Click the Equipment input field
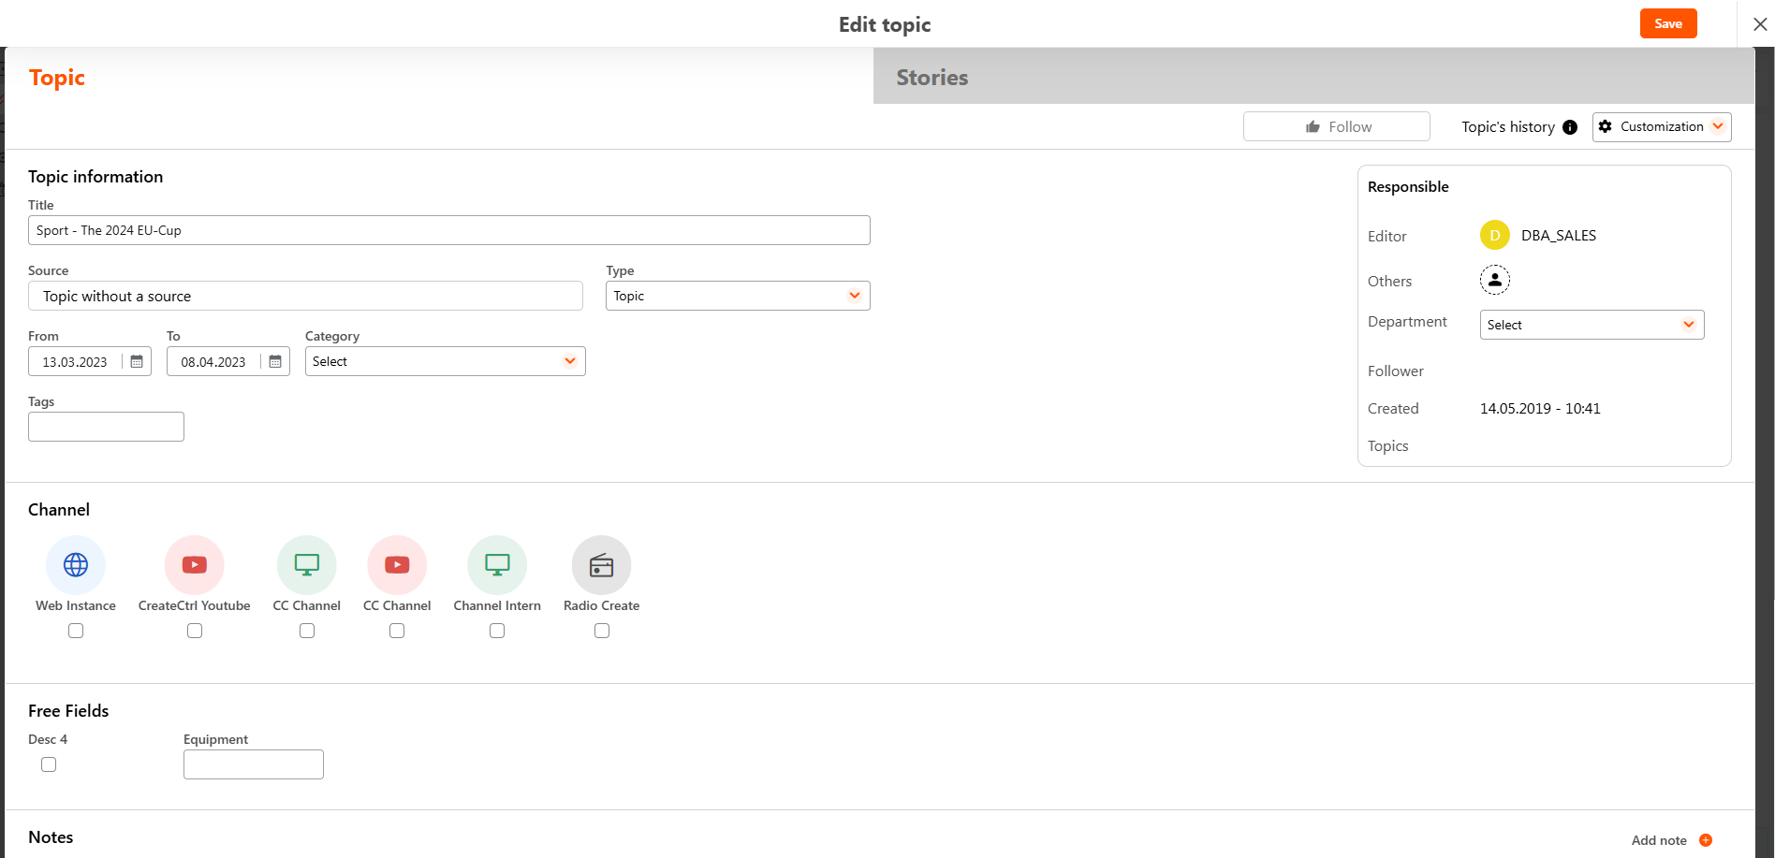 click(x=254, y=764)
